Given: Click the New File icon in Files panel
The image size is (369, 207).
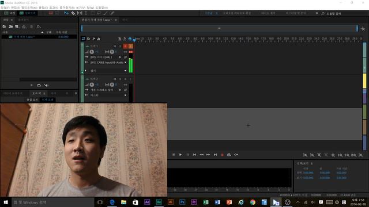Looking at the screenshot, I should 17,26.
